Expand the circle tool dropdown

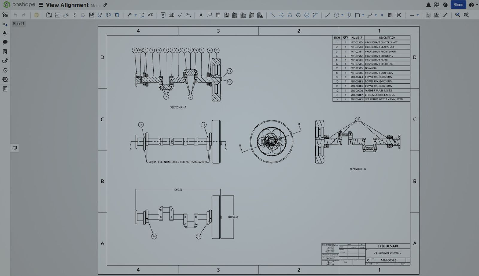[342, 15]
